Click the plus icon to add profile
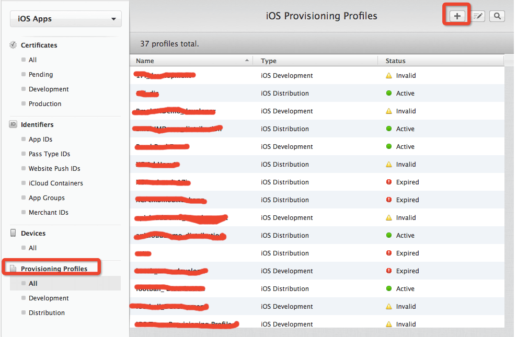This screenshot has height=337, width=517. pyautogui.click(x=457, y=16)
